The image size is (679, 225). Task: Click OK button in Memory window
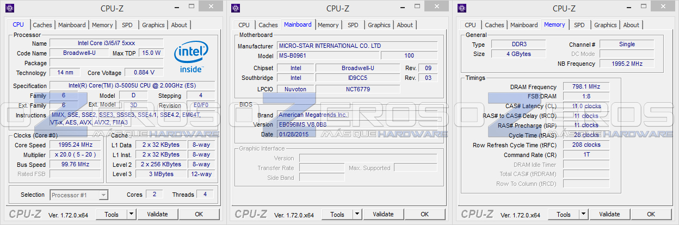pos(652,214)
